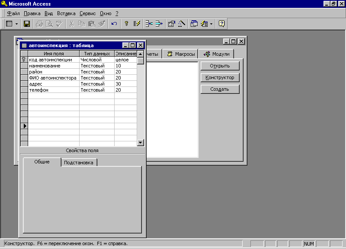The image size is (346, 249).
Task: Open Indexes with lightning icon
Action: click(x=137, y=24)
